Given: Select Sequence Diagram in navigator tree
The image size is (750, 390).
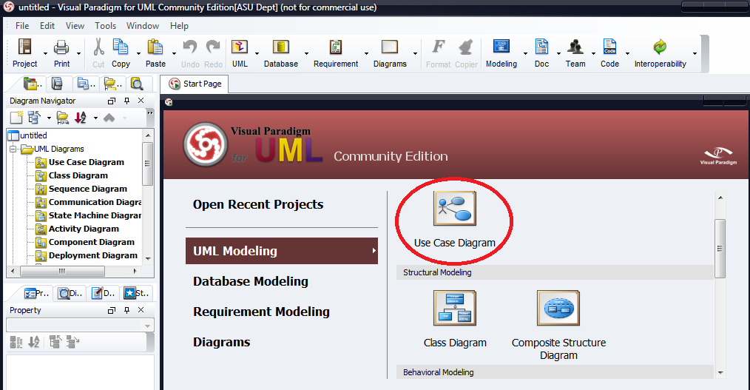Looking at the screenshot, I should click(88, 189).
